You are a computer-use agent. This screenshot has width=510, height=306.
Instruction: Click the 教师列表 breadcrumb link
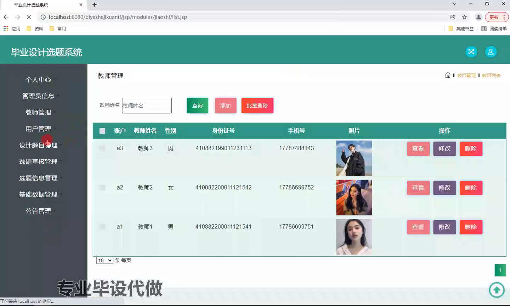point(491,75)
